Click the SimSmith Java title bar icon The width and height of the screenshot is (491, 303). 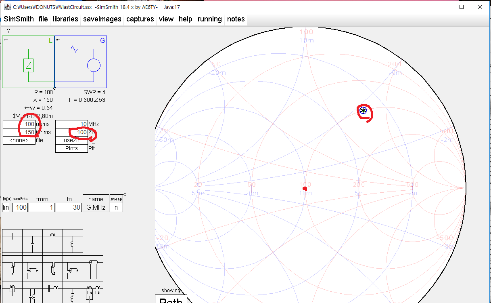7,7
